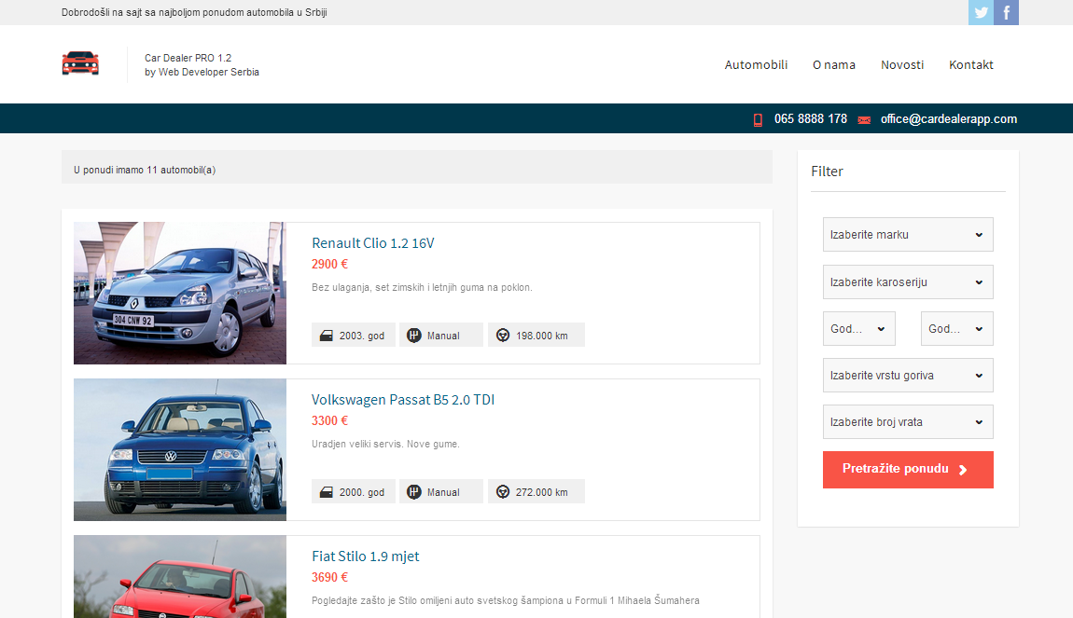
Task: Click the U ponudi imamo 11 automobil(a) text
Action: pyautogui.click(x=145, y=171)
